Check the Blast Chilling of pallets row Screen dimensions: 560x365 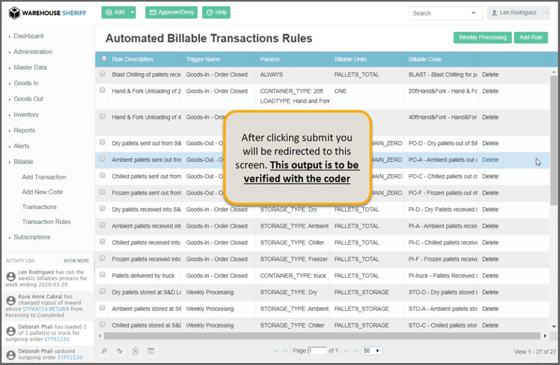(102, 74)
